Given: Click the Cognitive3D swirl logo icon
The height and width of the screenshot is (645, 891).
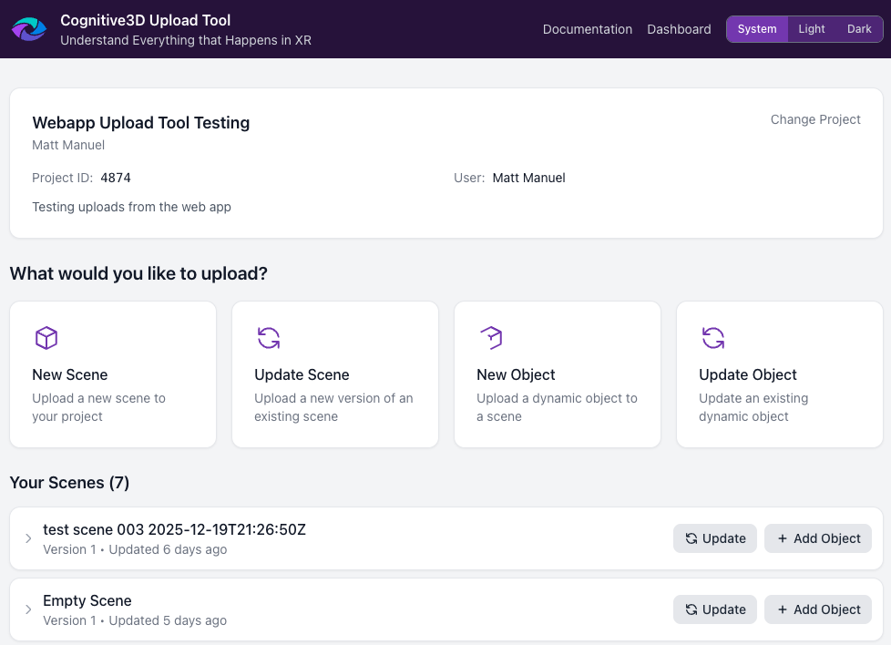Looking at the screenshot, I should pyautogui.click(x=28, y=28).
